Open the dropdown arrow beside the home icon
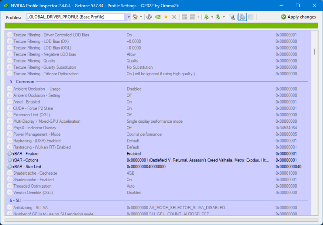Viewport: 323px width, 225px height. click(x=141, y=17)
